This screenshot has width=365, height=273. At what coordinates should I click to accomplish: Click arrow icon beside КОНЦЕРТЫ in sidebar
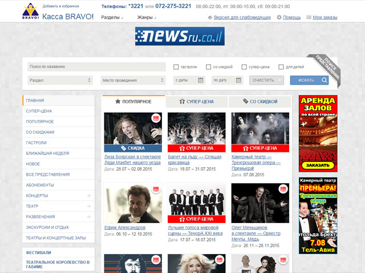(x=89, y=196)
